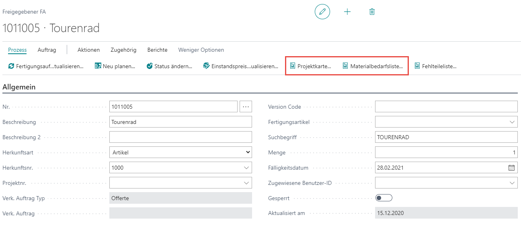The image size is (521, 227).
Task: Click the trash delete icon
Action: click(x=372, y=12)
